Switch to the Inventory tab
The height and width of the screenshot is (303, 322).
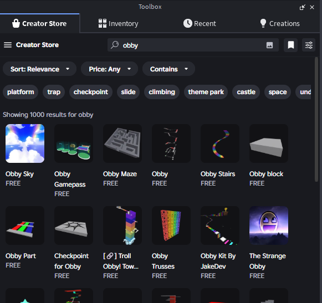click(118, 23)
